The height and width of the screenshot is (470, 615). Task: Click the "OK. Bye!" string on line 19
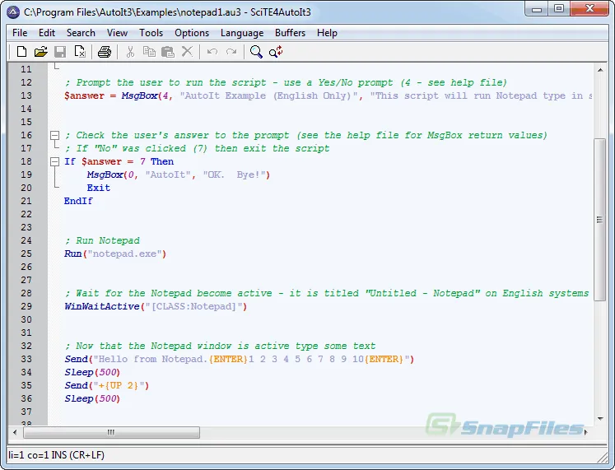pyautogui.click(x=235, y=175)
